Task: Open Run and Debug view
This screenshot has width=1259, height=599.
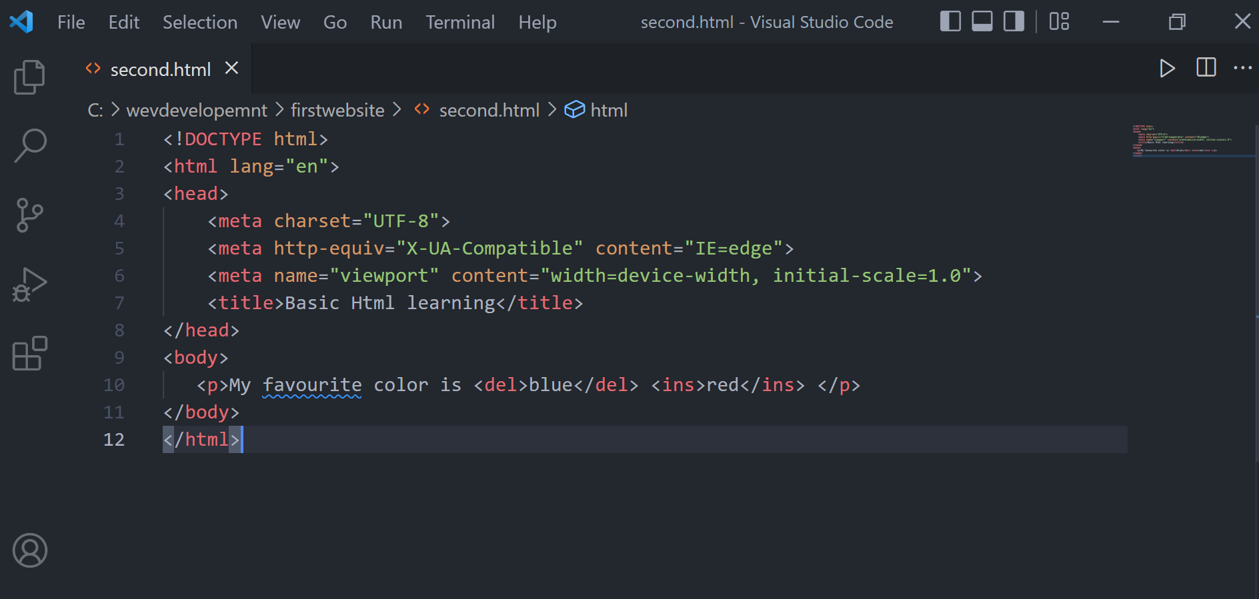Action: [29, 285]
